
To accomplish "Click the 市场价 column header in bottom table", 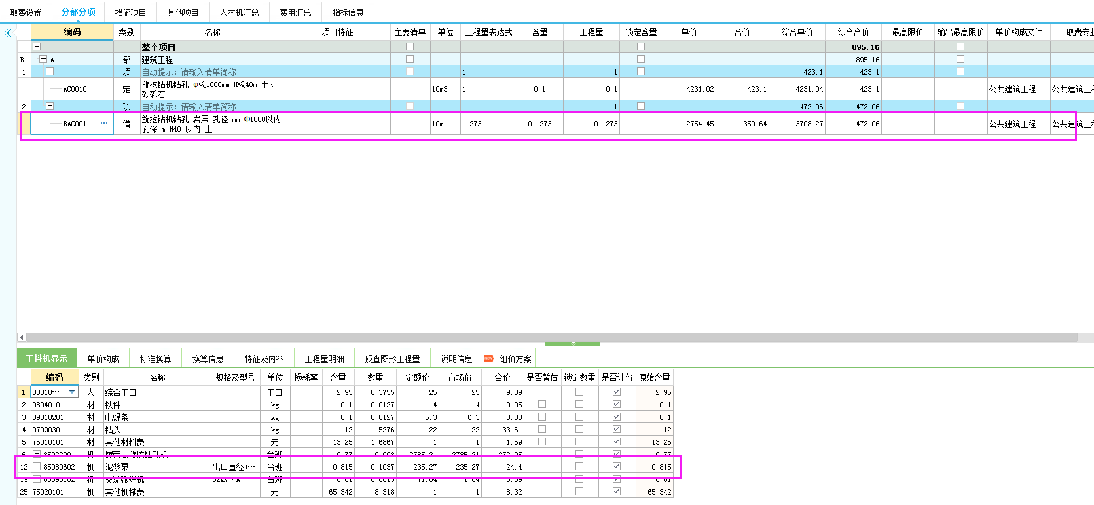I will 460,377.
